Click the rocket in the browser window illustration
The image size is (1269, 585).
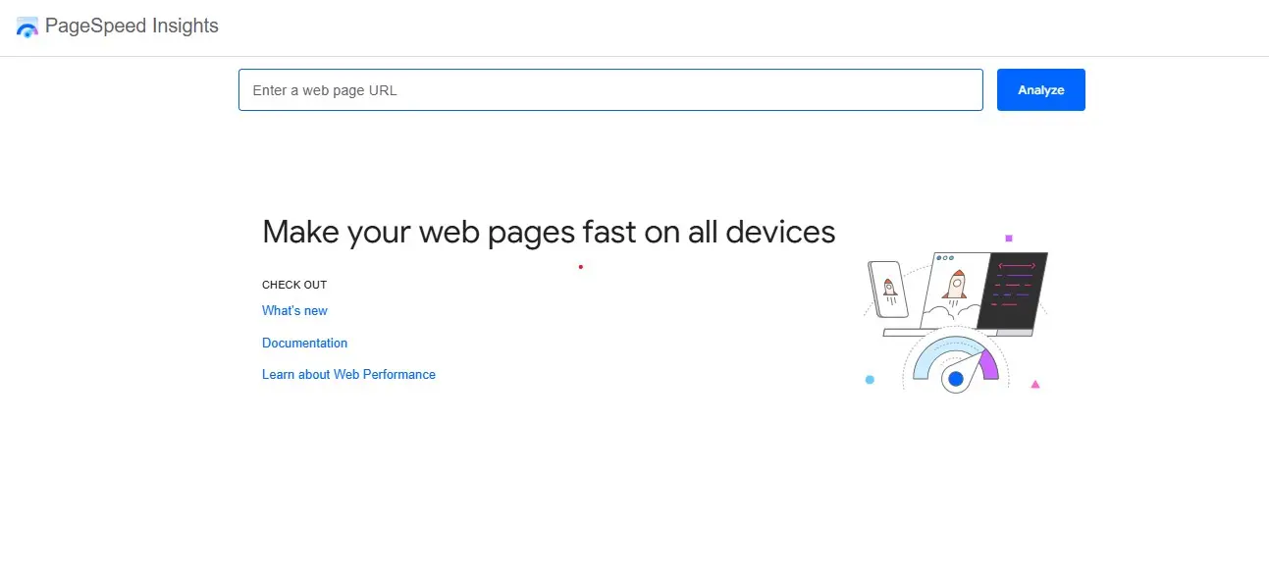955,285
